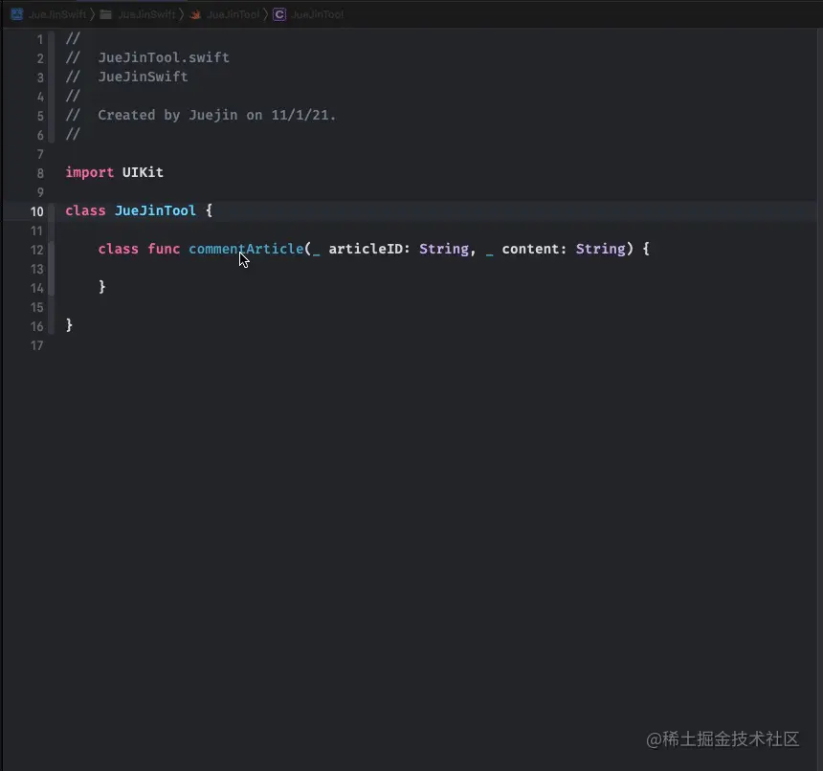This screenshot has height=771, width=823.
Task: Select the JueJinSwift folder icon
Action: tap(105, 14)
